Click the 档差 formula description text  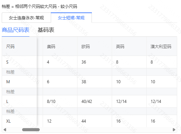tap(39, 7)
